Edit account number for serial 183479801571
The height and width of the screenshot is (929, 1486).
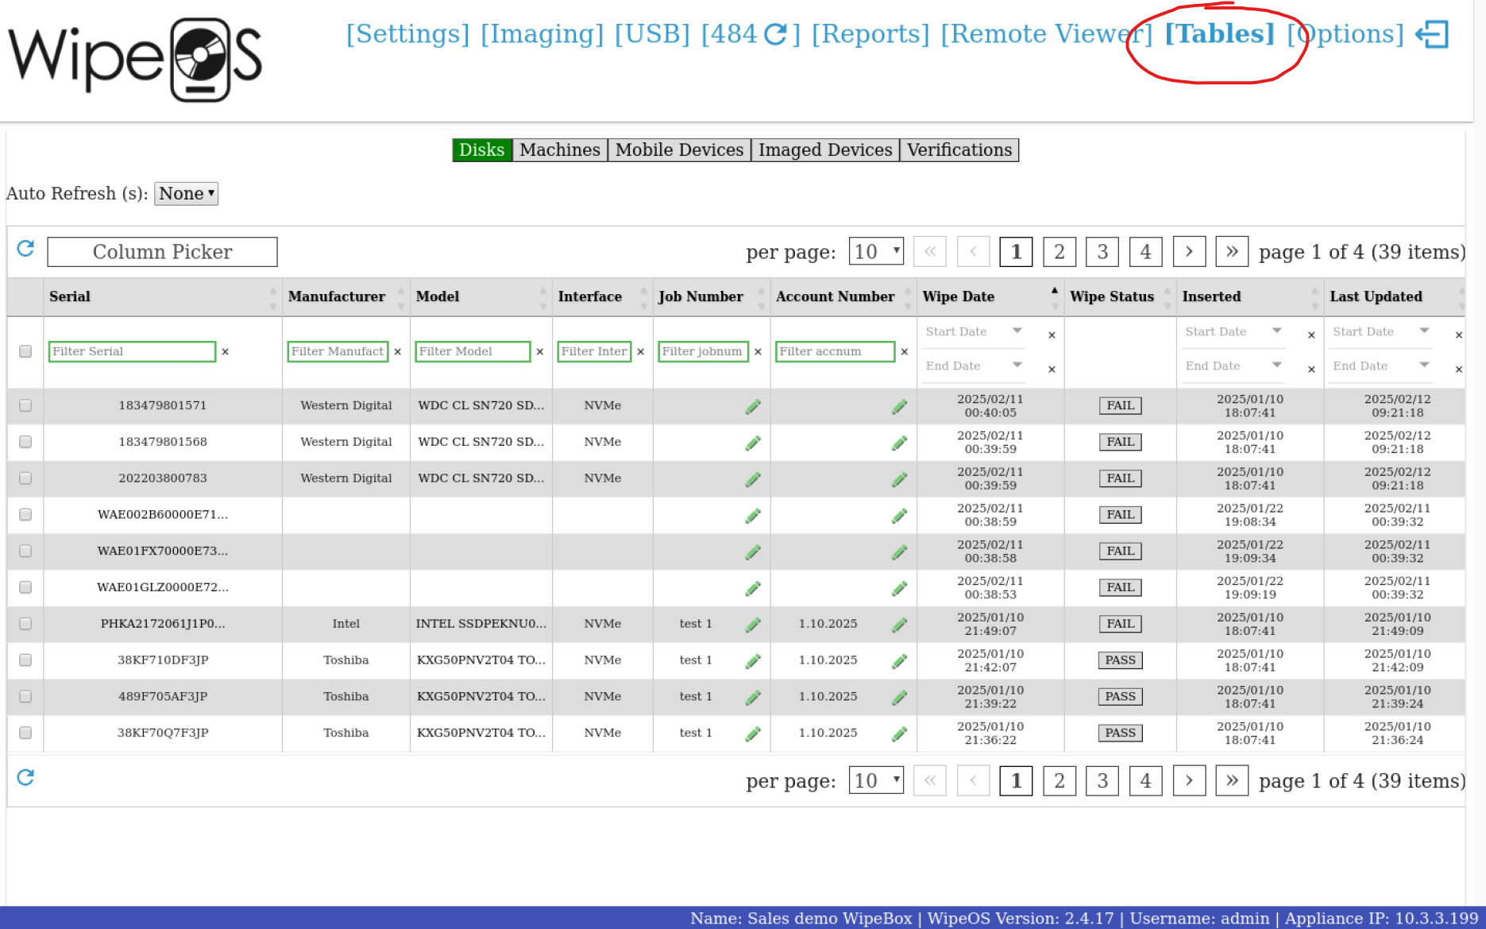899,406
